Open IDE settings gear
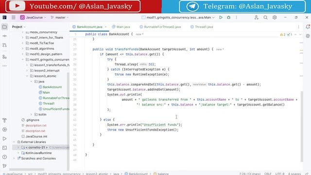The height and width of the screenshot is (175, 311). point(275,17)
